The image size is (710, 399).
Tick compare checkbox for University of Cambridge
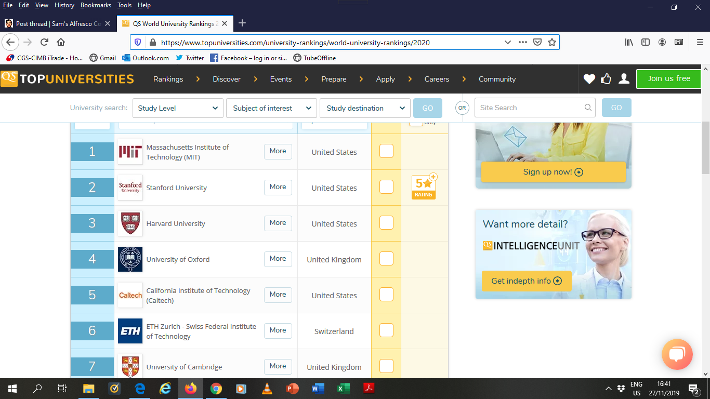coord(386,366)
